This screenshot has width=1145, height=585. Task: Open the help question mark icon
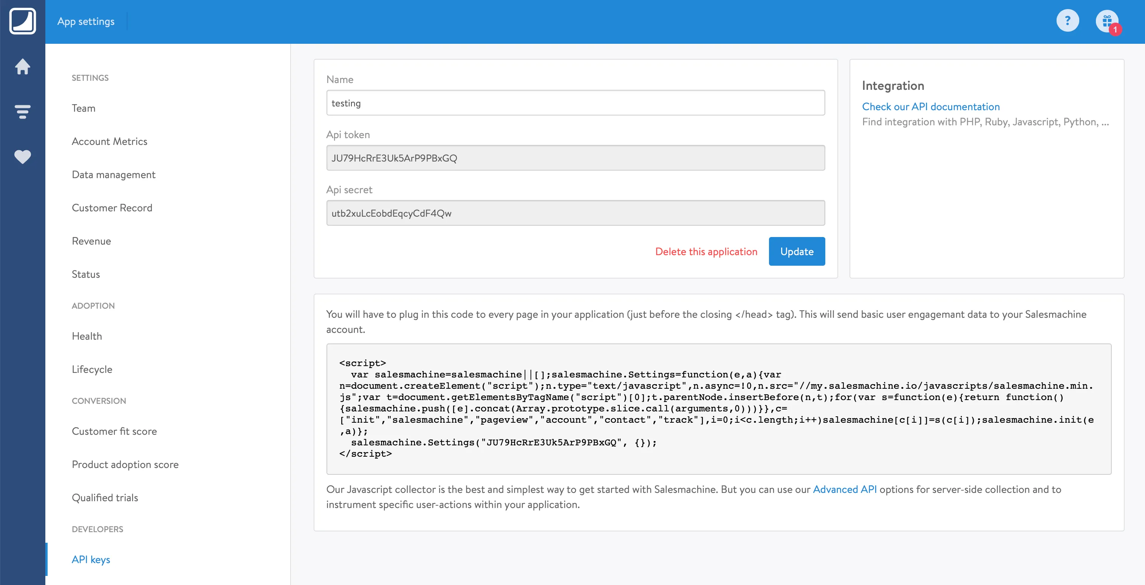tap(1068, 20)
